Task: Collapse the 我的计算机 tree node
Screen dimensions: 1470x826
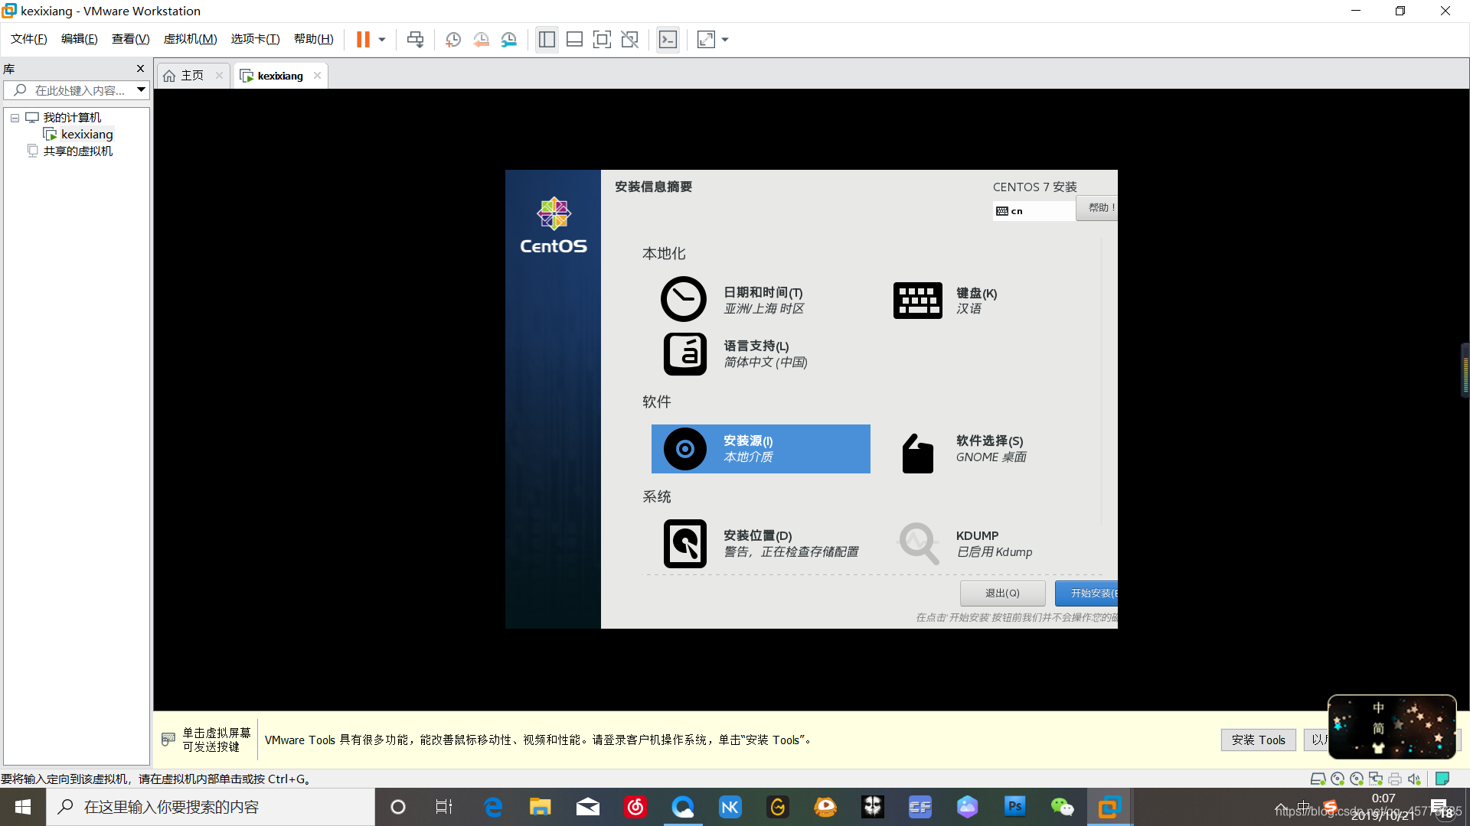Action: pos(15,118)
